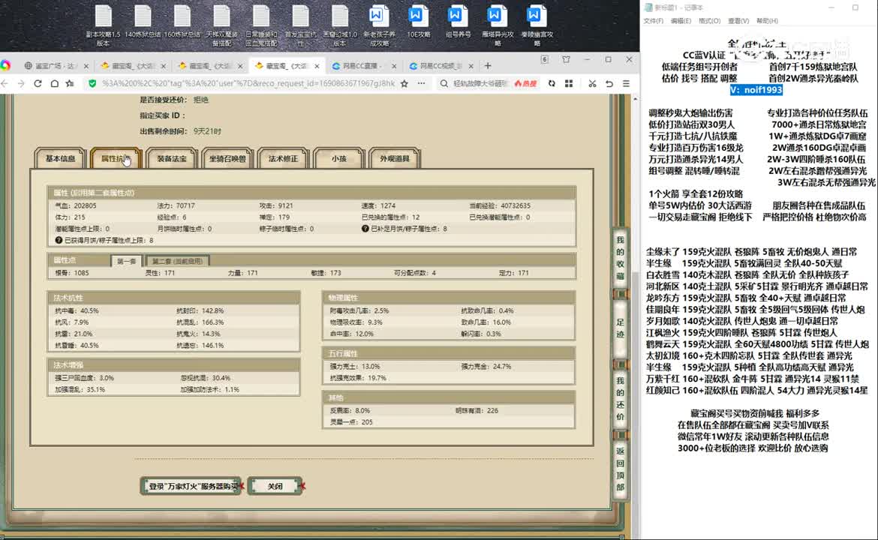
Task: Open the address bar three-dots menu
Action: coord(421,83)
